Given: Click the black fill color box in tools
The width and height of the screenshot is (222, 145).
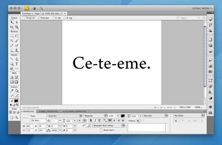Looking at the screenshot, I should 16,101.
